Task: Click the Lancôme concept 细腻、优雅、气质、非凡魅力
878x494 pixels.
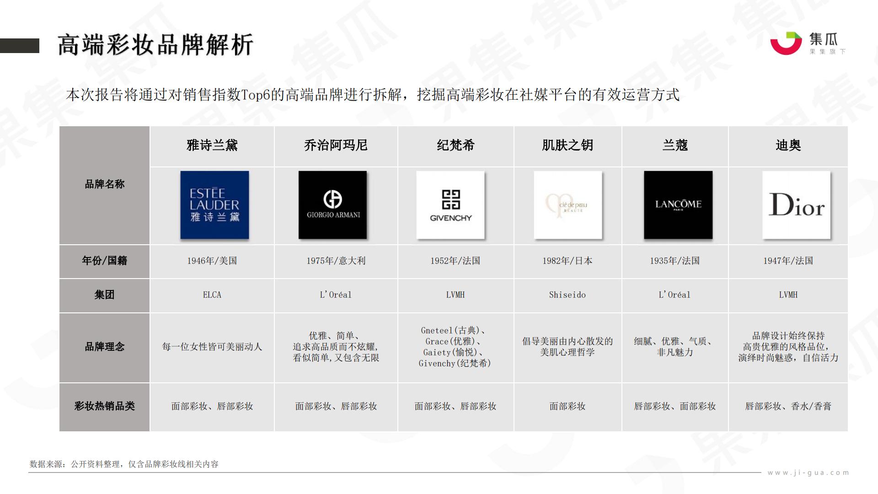Action: tap(675, 347)
